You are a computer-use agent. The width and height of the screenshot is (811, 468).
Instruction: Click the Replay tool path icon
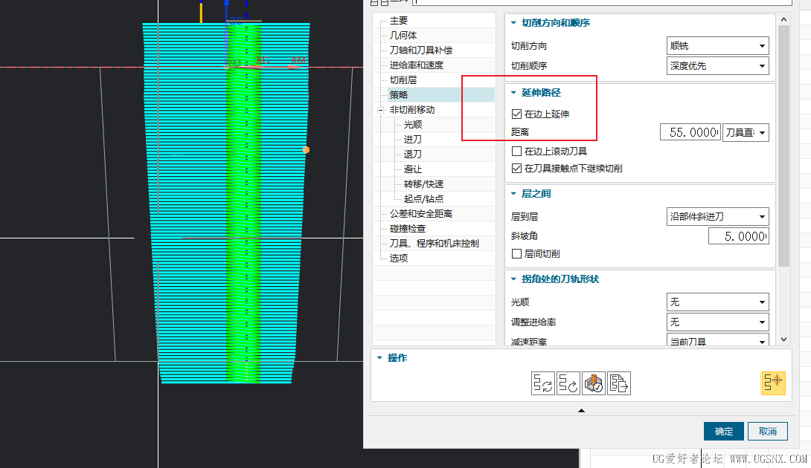coord(568,383)
